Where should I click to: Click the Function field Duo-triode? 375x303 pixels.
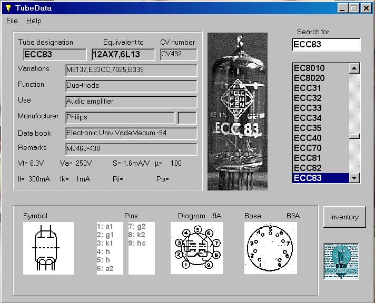click(x=131, y=86)
